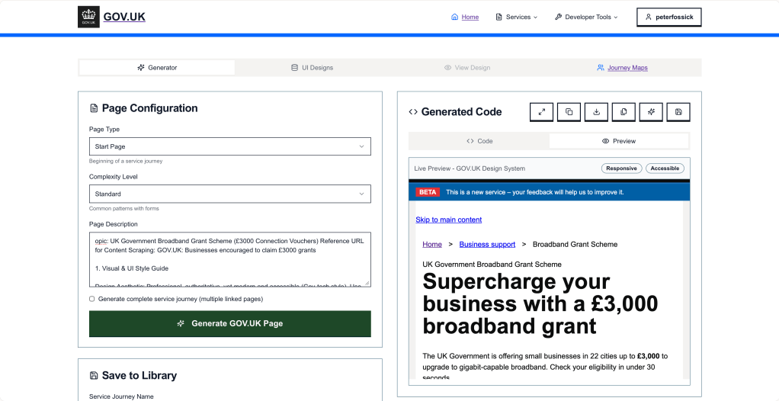This screenshot has width=779, height=401.
Task: Click the Generate GOV.UK Page button
Action: pyautogui.click(x=229, y=323)
